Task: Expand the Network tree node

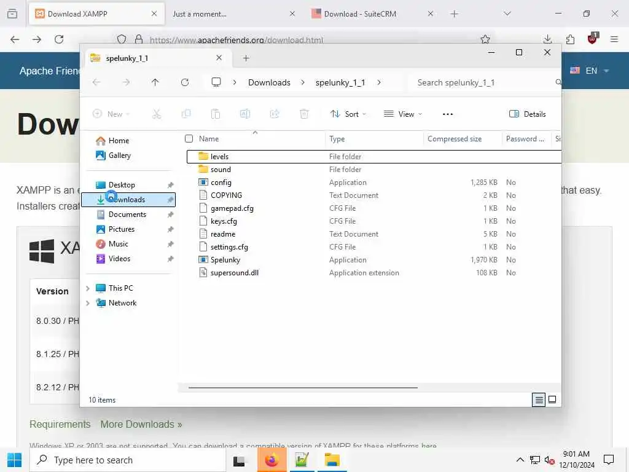Action: coord(88,303)
